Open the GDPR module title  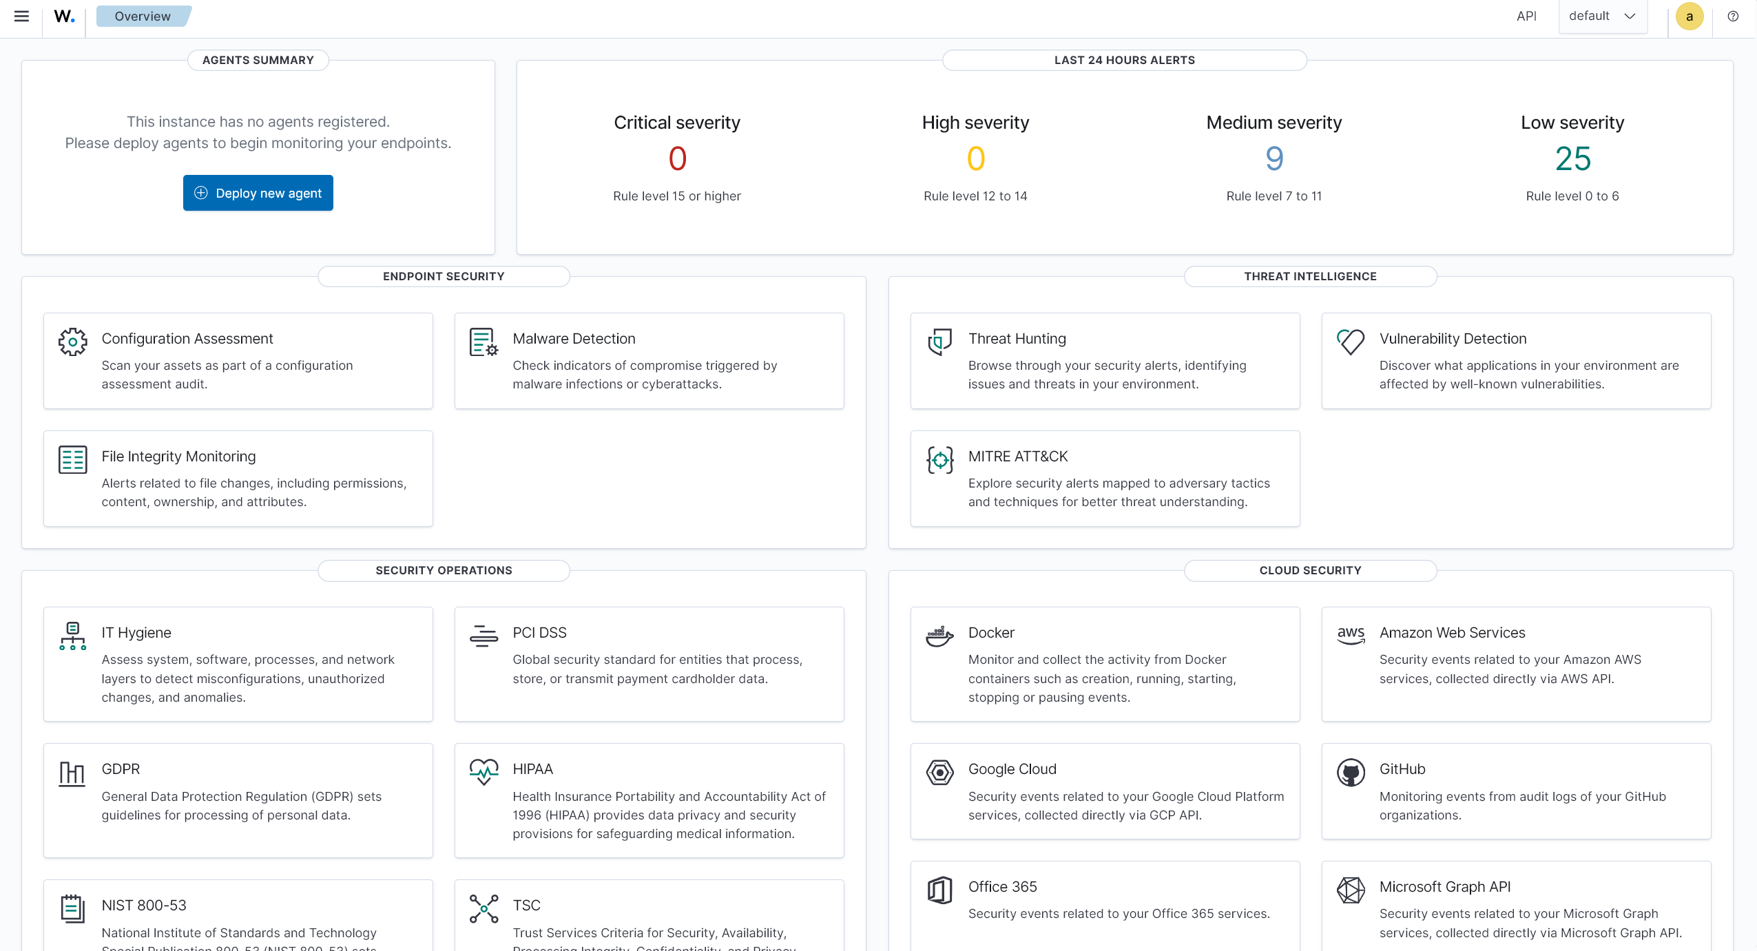(x=121, y=769)
